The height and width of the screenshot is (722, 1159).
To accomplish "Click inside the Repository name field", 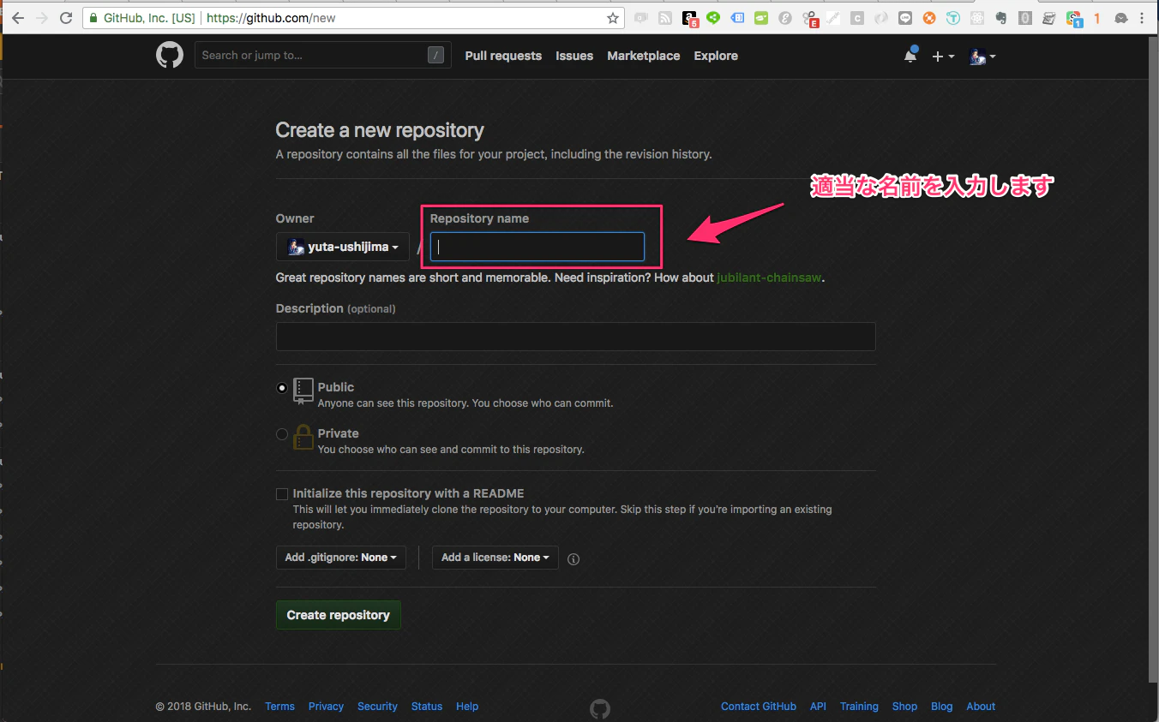I will coord(537,247).
